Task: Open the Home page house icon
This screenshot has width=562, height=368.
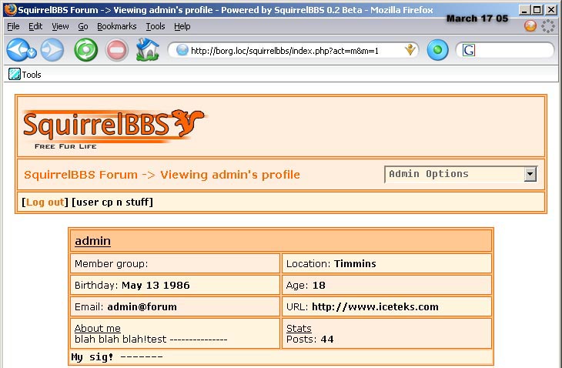Action: [x=148, y=50]
